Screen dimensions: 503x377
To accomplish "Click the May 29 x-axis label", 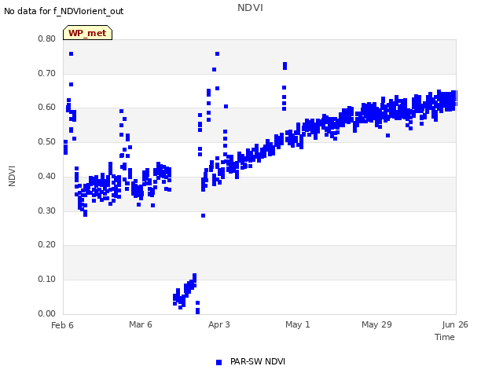I will pos(376,324).
